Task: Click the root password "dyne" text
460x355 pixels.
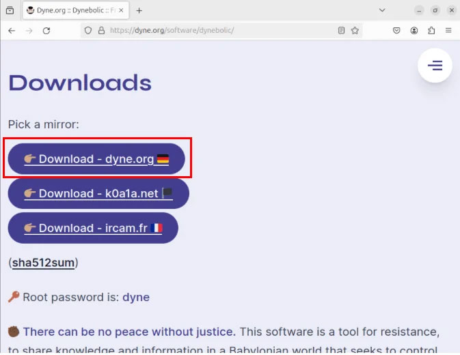Action: pos(136,297)
